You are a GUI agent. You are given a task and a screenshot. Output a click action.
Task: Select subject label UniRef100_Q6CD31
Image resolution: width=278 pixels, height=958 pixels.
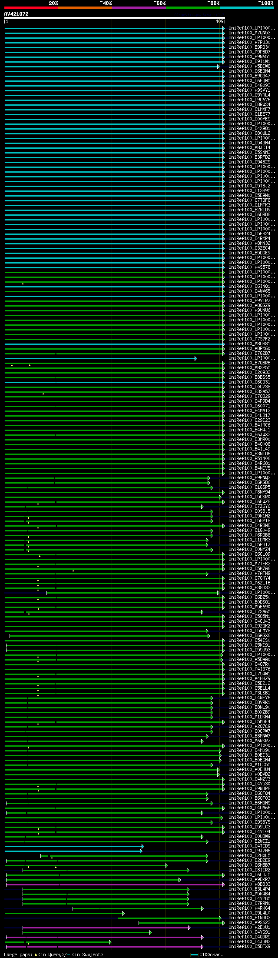[249, 382]
